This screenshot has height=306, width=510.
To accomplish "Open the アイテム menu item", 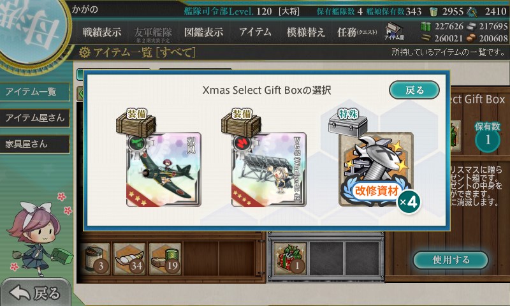I will [255, 32].
